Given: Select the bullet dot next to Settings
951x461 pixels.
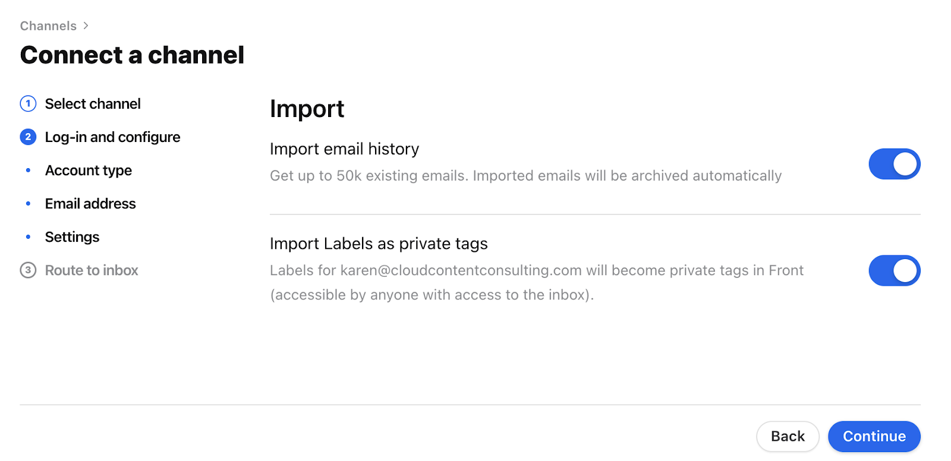Looking at the screenshot, I should (28, 237).
